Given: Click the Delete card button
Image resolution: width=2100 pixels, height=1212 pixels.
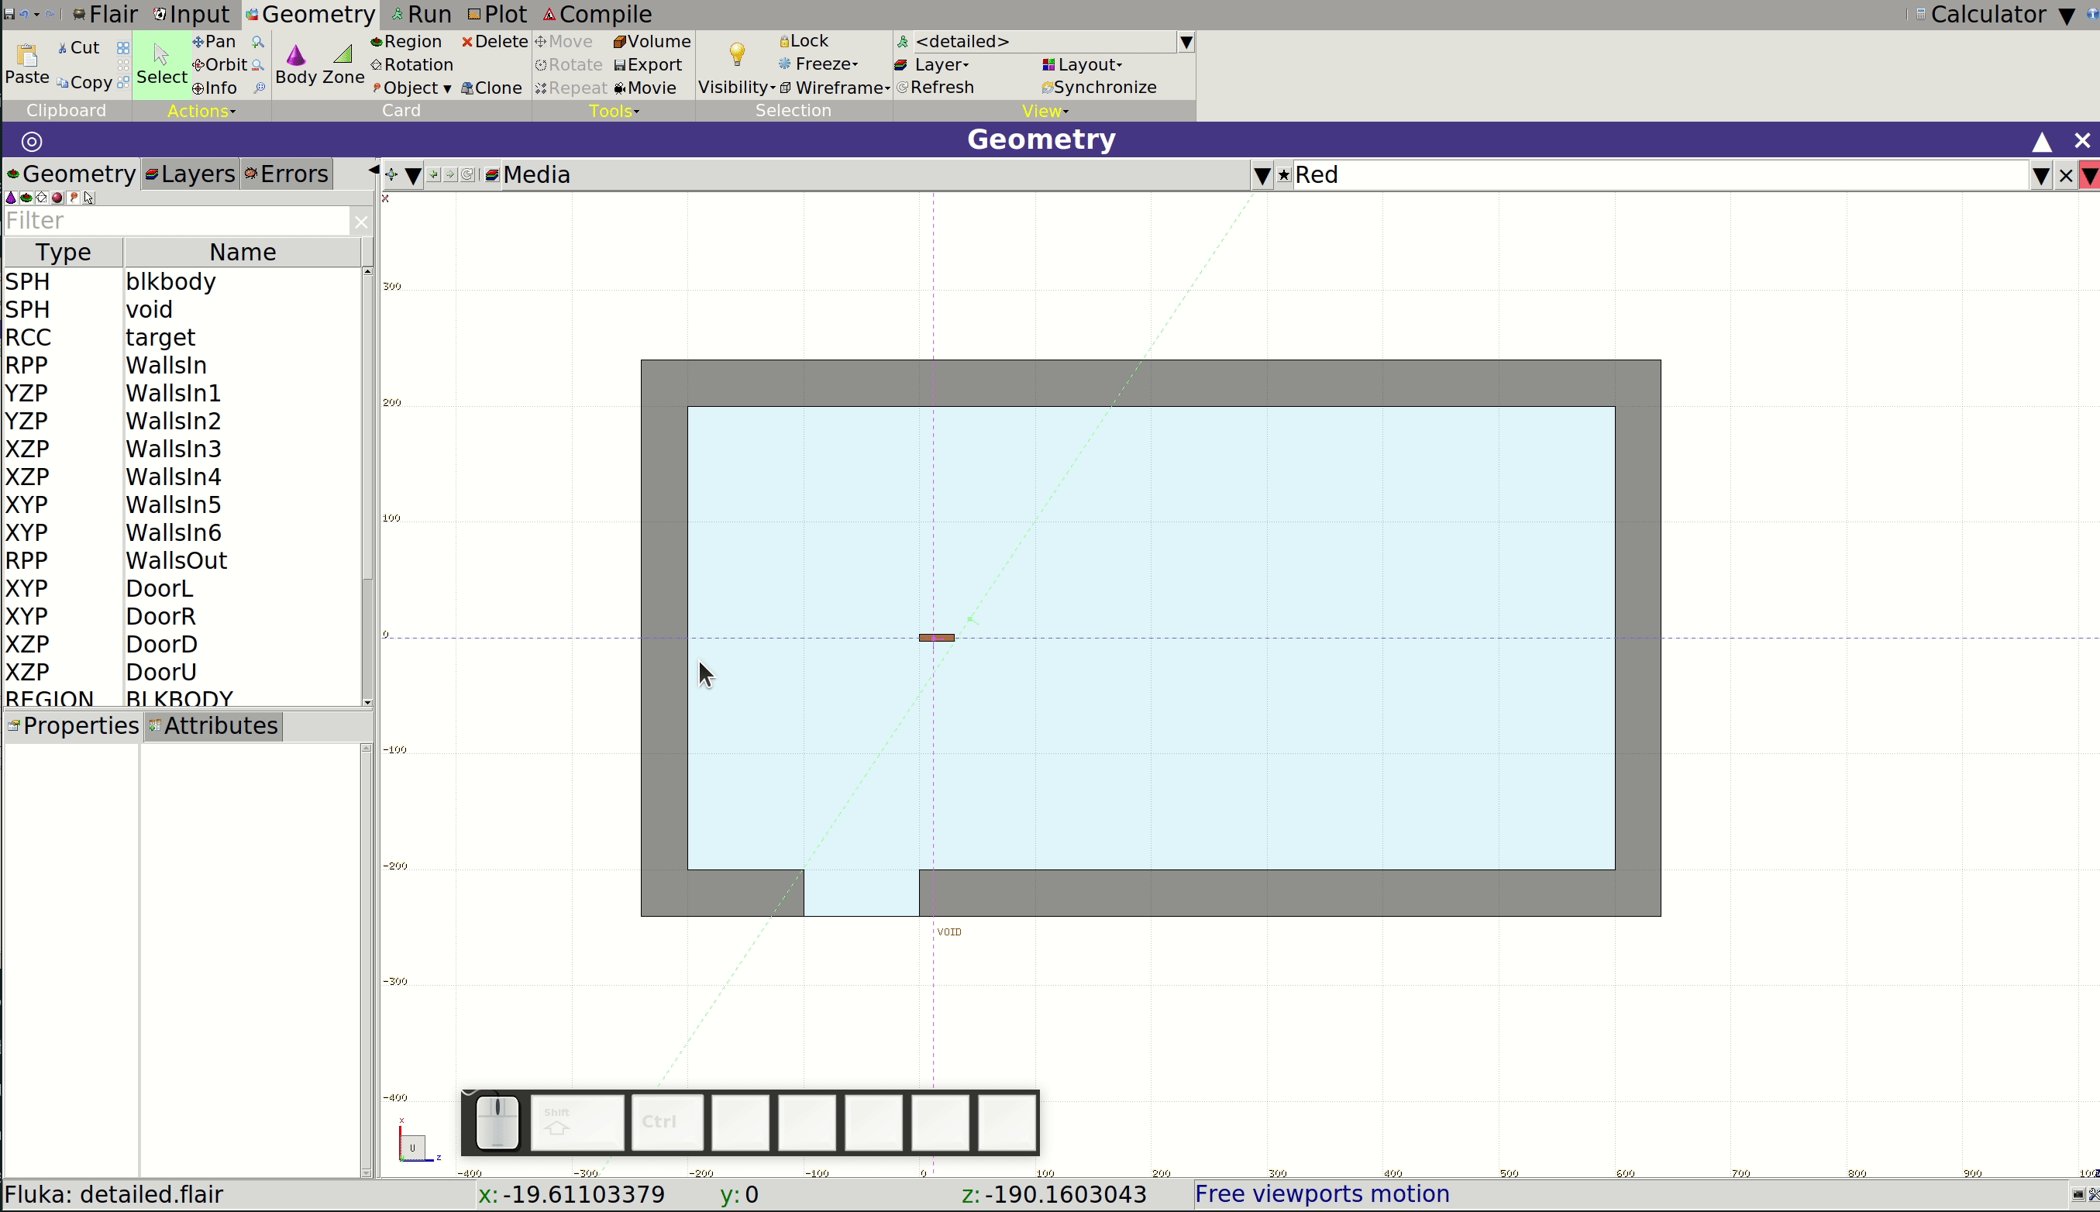Looking at the screenshot, I should tap(494, 41).
